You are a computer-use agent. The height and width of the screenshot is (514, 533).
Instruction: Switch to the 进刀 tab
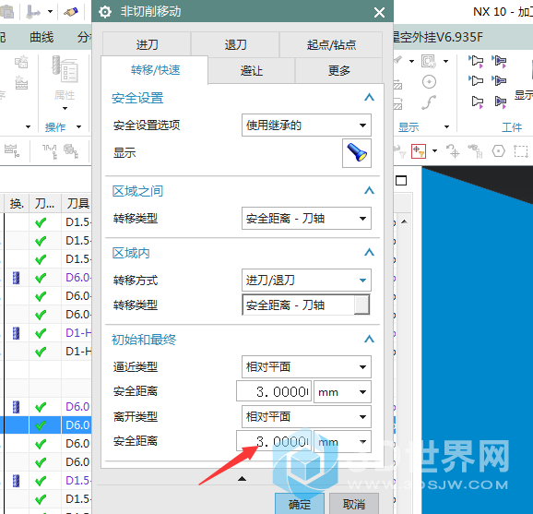coord(147,44)
